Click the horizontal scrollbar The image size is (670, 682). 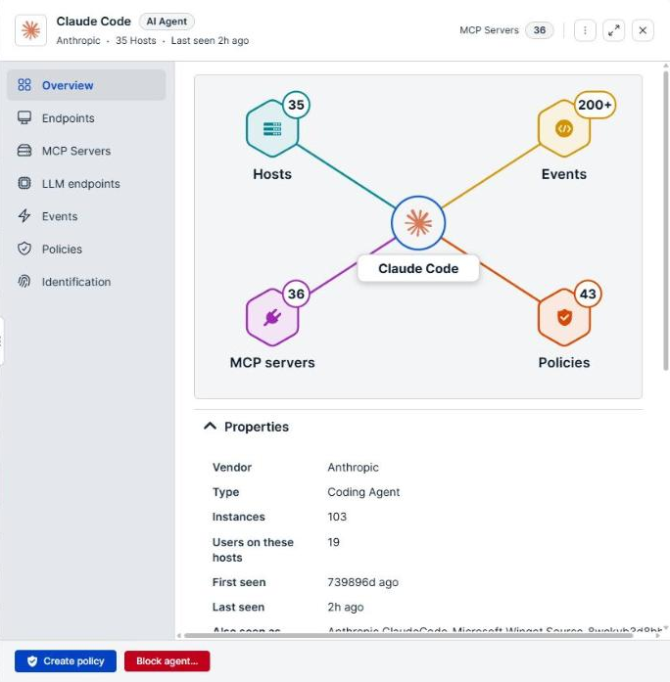point(408,635)
